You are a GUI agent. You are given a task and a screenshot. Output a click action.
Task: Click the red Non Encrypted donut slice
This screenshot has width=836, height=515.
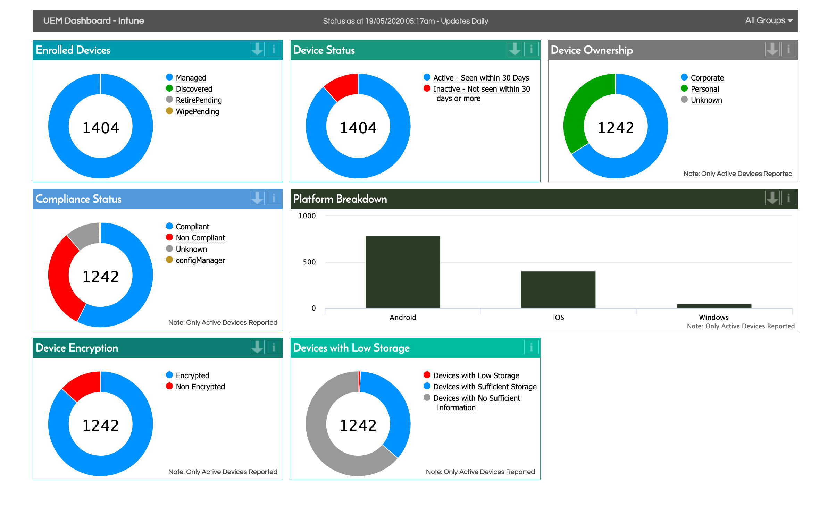(83, 385)
